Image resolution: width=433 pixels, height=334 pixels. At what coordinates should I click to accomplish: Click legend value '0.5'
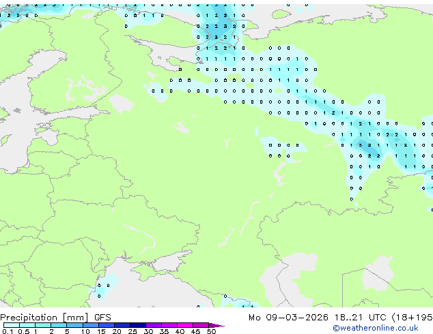(x=24, y=331)
